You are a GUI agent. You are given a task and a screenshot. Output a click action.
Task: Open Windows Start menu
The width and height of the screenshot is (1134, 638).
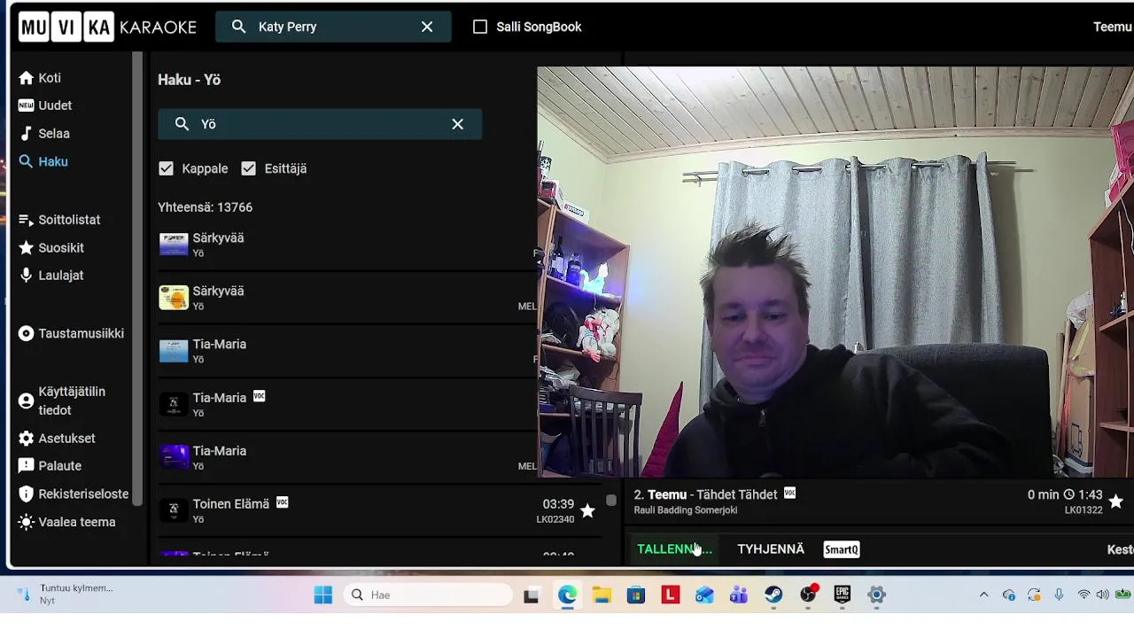322,595
